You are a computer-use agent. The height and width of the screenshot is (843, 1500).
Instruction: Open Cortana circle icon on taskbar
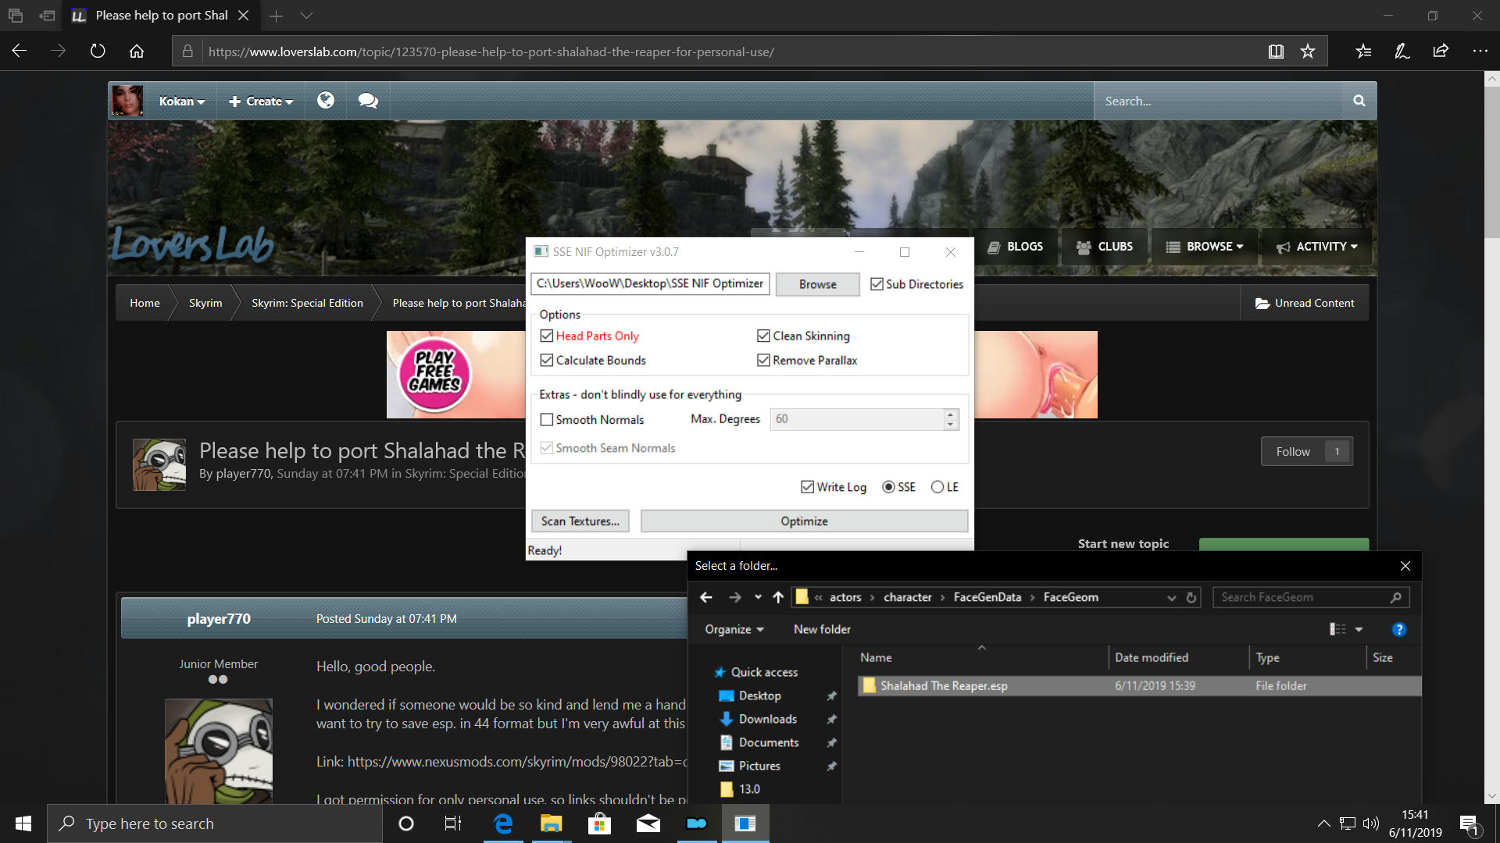406,823
